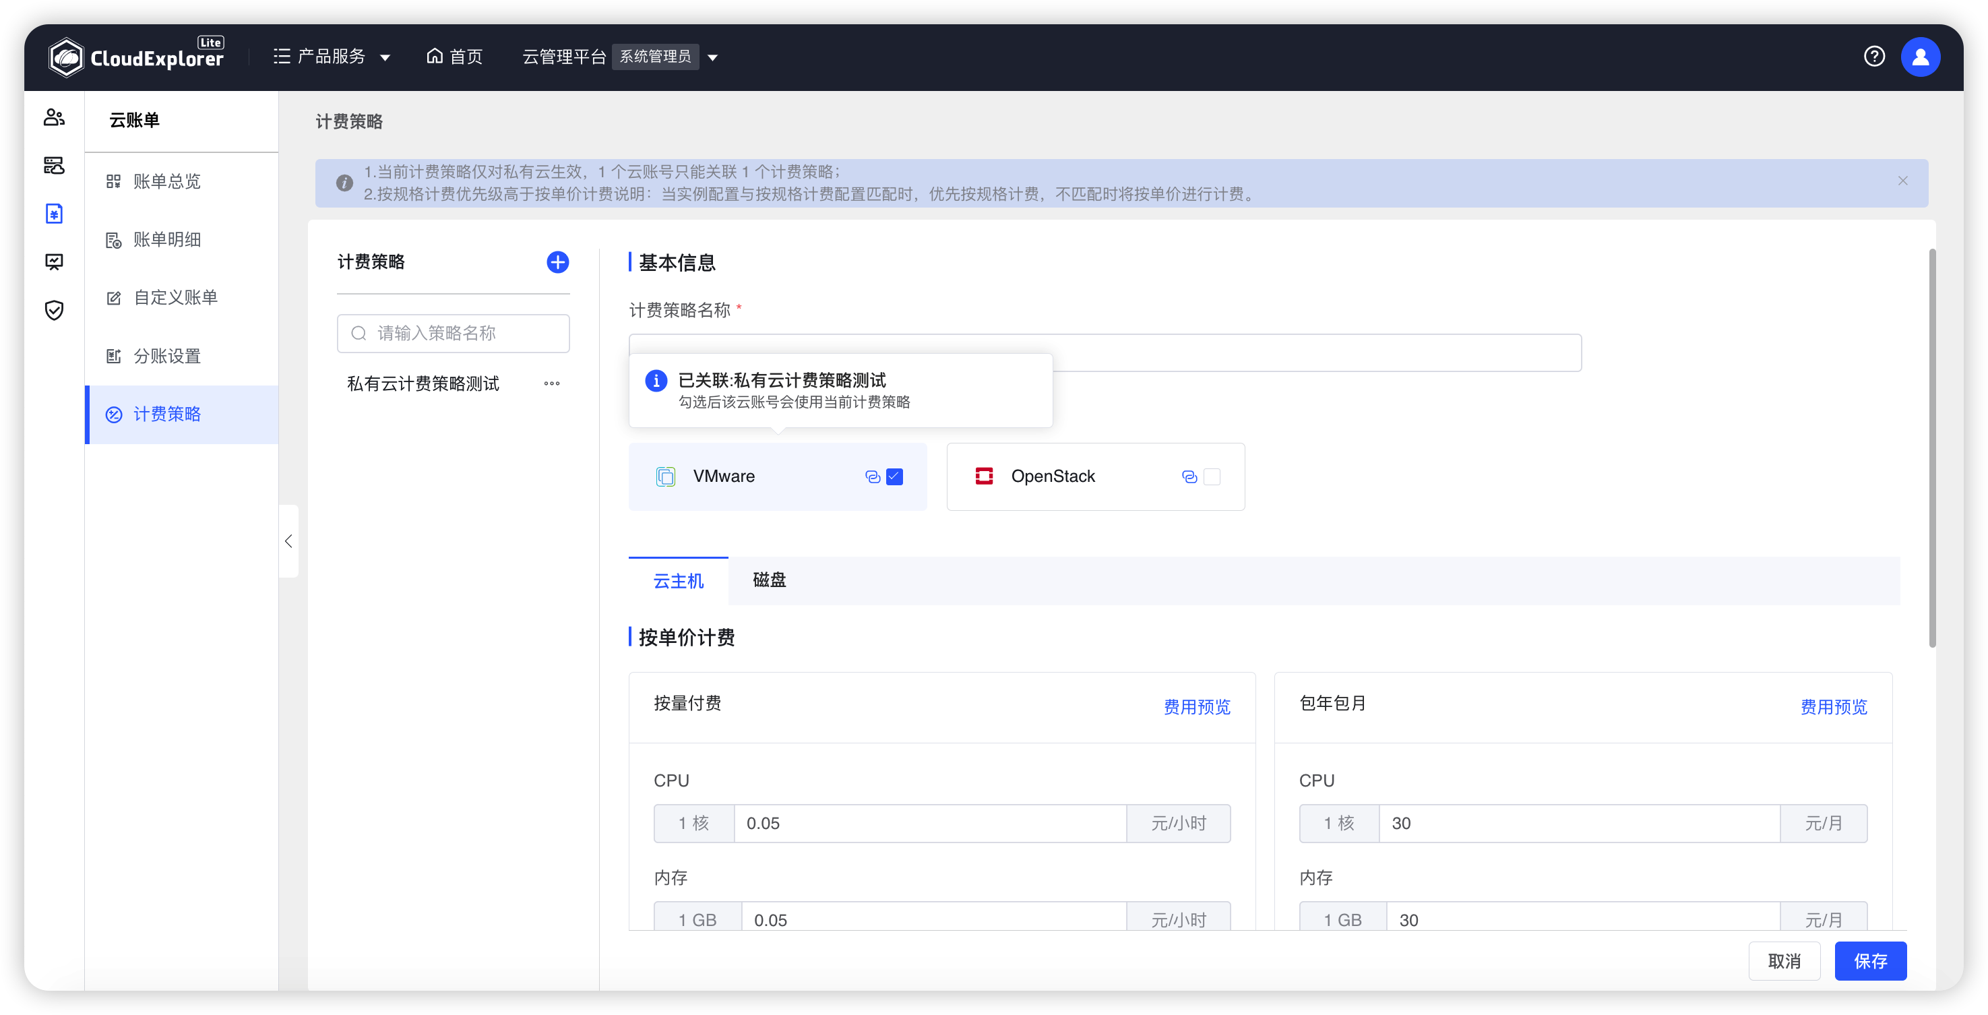Image resolution: width=1988 pixels, height=1015 pixels.
Task: Click the banner info icon
Action: point(344,183)
